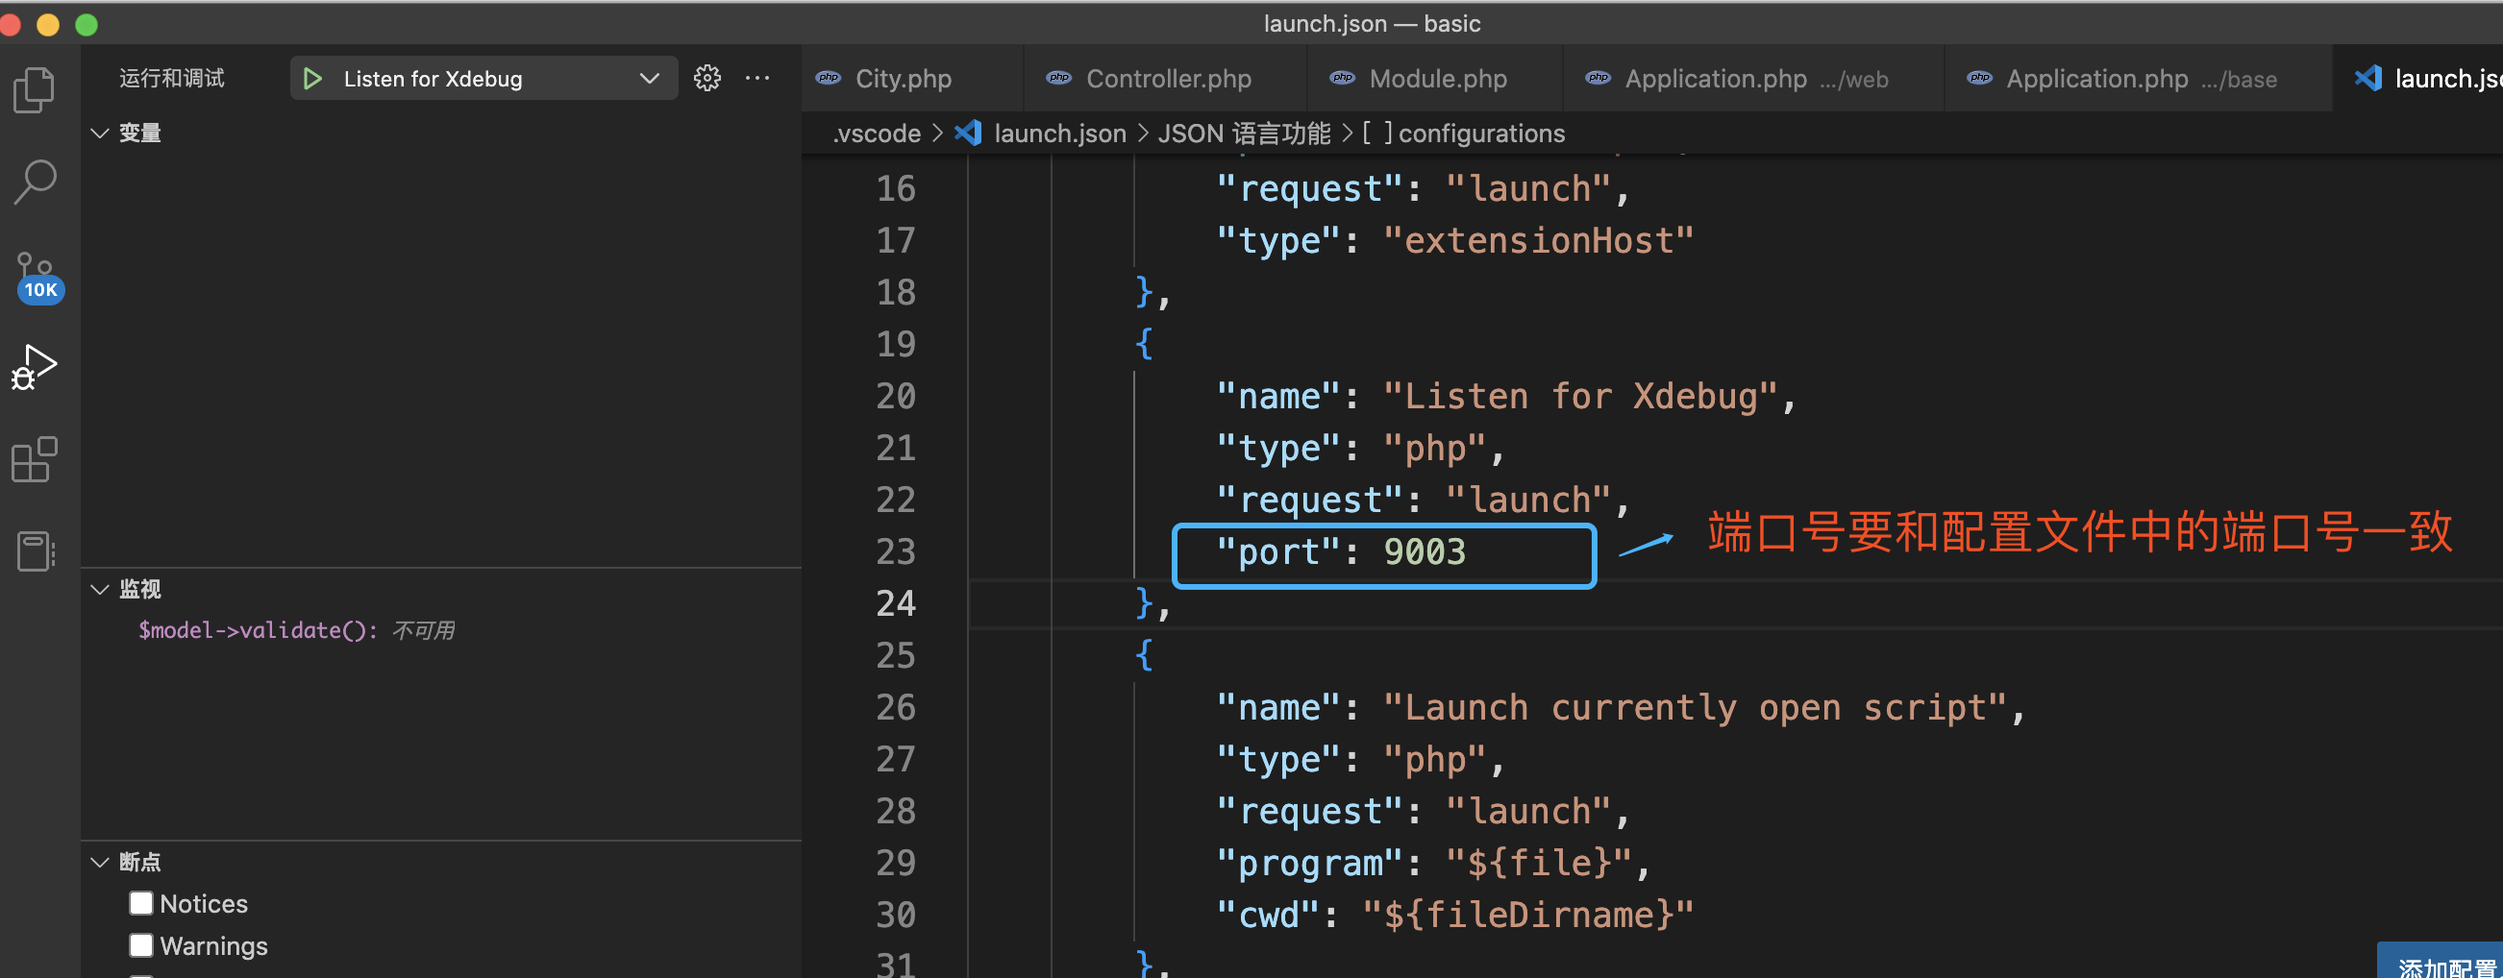This screenshot has height=978, width=2503.
Task: Click the configurations breadcrumb item
Action: coord(1481,133)
